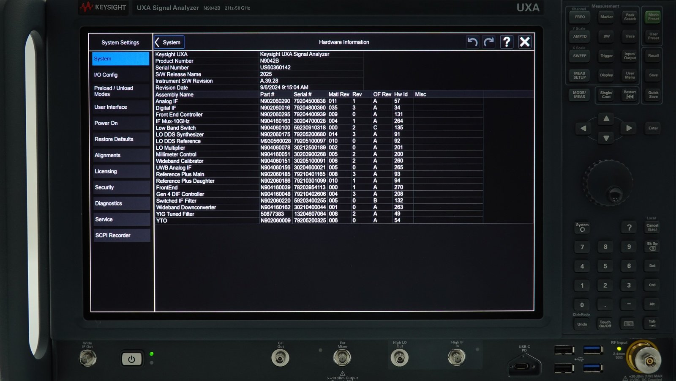Hit the Restart hardkey

pyautogui.click(x=630, y=95)
